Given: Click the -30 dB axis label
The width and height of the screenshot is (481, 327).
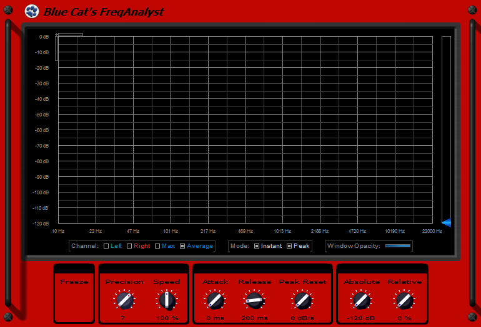Looking at the screenshot, I should tap(42, 83).
